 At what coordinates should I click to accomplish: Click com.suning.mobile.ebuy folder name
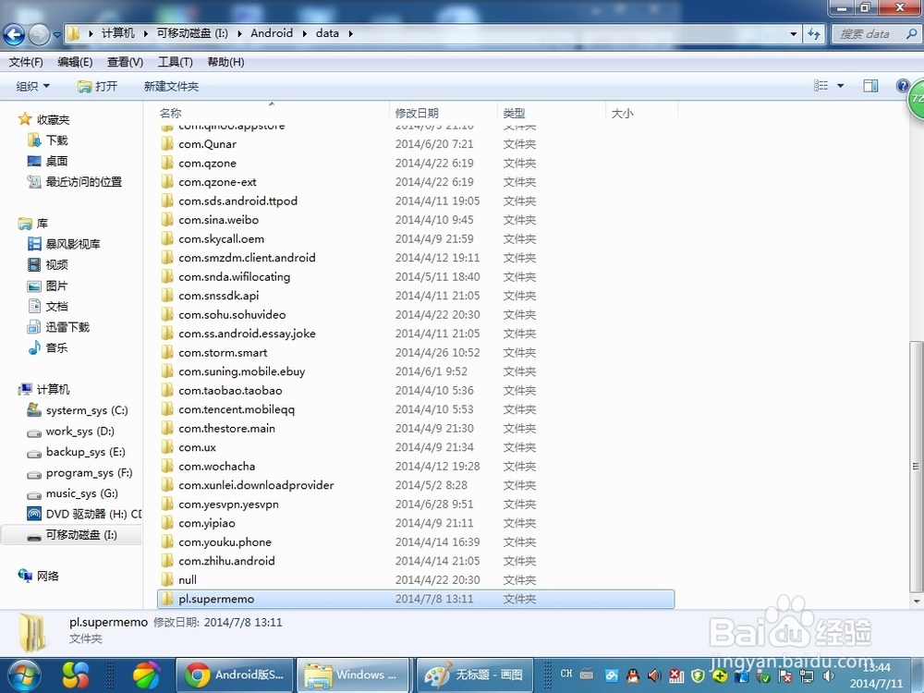click(241, 371)
